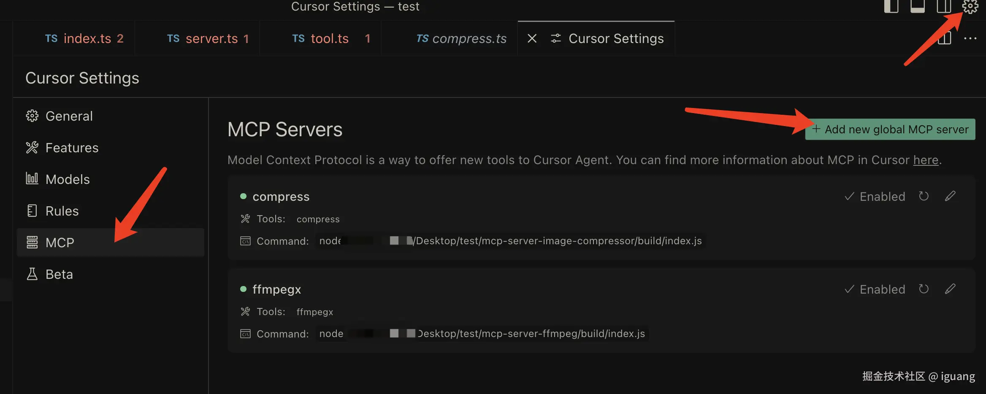Screen dimensions: 986x394
Task: Follow the 'here' MCP documentation link
Action: point(926,160)
